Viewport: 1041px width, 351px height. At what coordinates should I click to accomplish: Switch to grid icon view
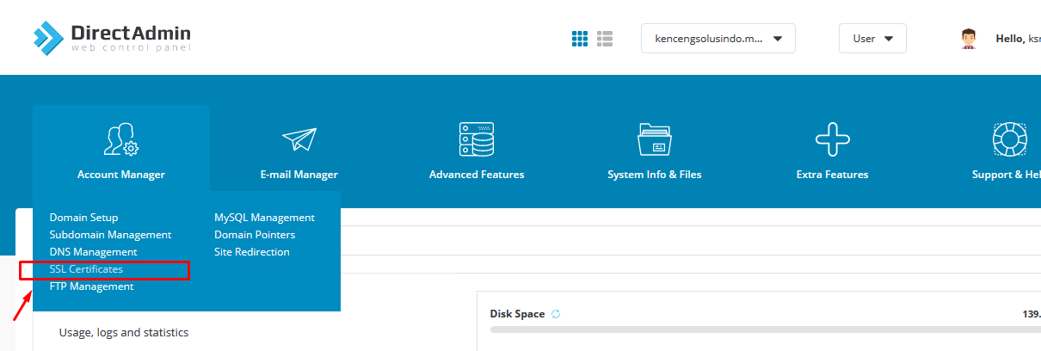(x=580, y=39)
